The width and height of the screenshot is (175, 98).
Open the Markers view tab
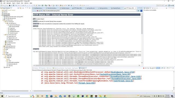35,68
